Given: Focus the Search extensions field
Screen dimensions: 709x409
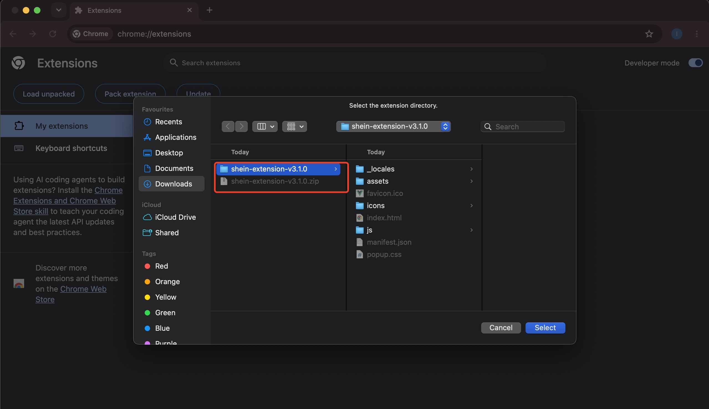Looking at the screenshot, I should [355, 63].
